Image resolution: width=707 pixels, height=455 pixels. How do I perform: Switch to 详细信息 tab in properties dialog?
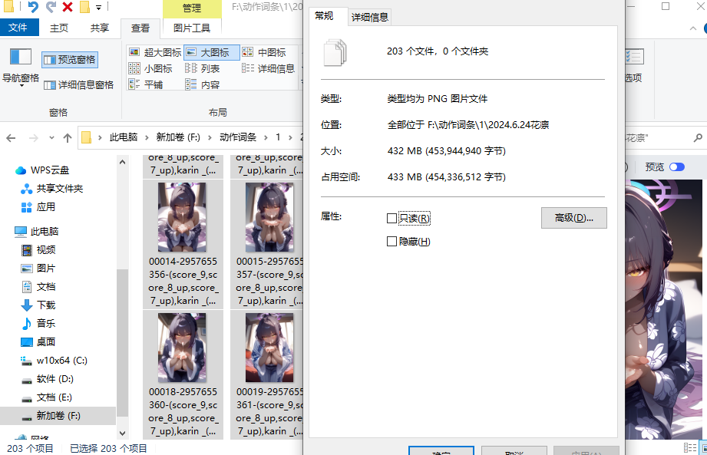tap(370, 17)
